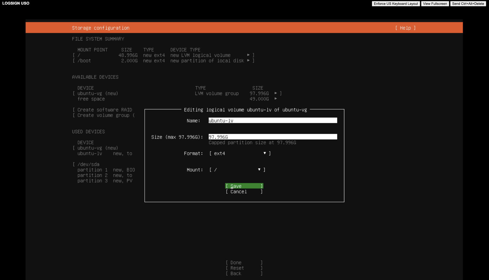The image size is (489, 280).
Task: Open the Format ext4 dropdown
Action: click(x=240, y=153)
